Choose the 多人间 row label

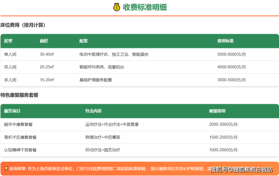click(10, 80)
